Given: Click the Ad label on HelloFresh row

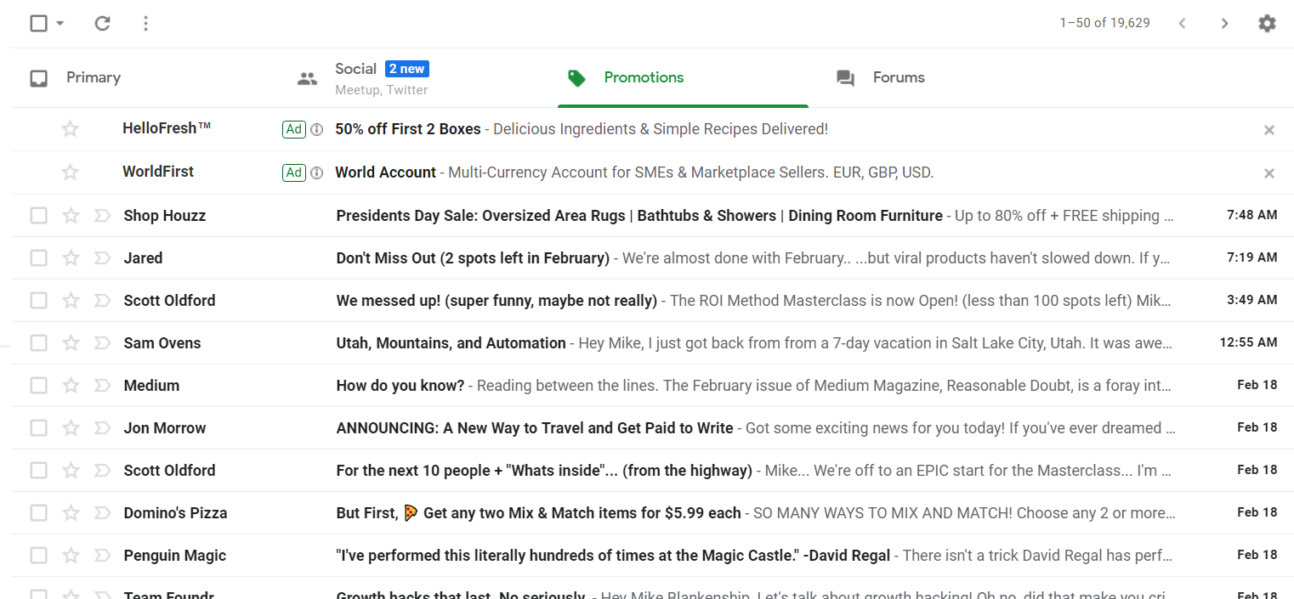Looking at the screenshot, I should [x=294, y=129].
